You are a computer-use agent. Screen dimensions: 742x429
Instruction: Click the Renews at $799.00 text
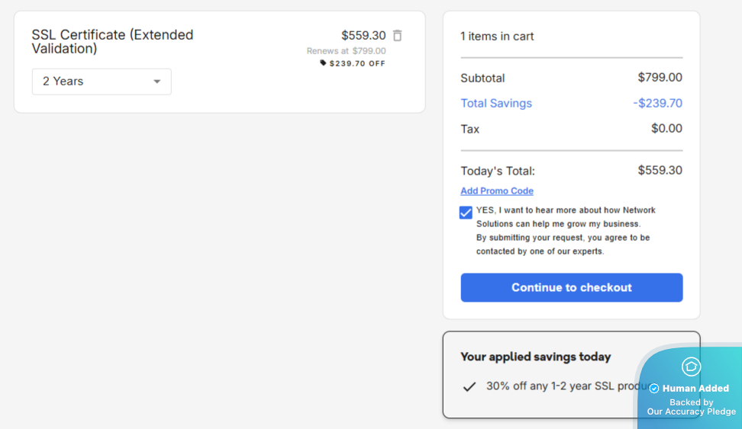[x=346, y=51]
